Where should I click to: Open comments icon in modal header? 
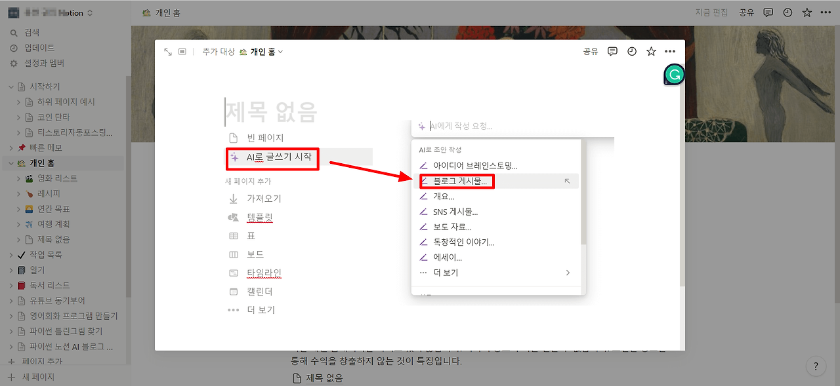pos(612,51)
